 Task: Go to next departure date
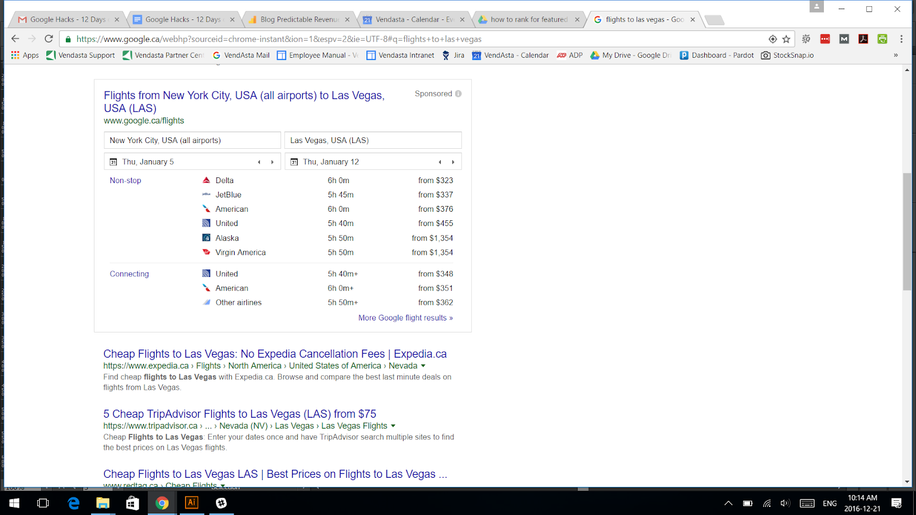pos(273,162)
